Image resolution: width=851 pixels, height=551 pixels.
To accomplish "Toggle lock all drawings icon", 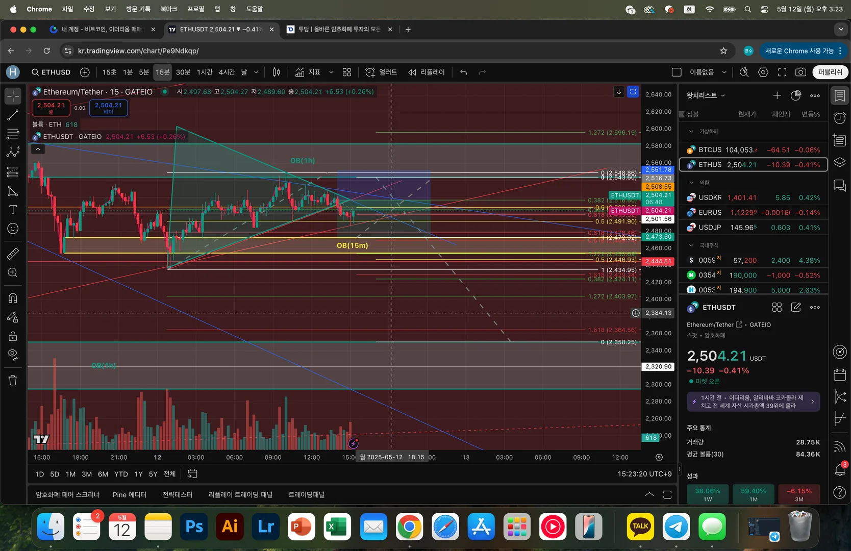I will [13, 336].
